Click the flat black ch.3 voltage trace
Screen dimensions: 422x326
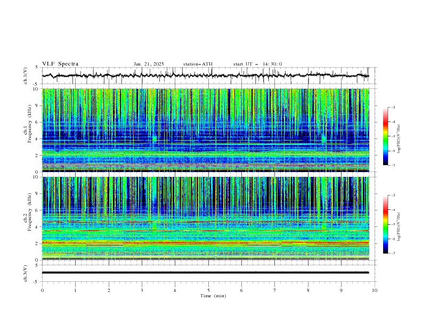tap(205, 273)
